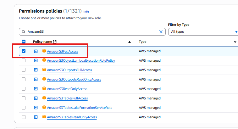Uncheck the AmazonS3FullAccess policy checkbox

pyautogui.click(x=24, y=51)
